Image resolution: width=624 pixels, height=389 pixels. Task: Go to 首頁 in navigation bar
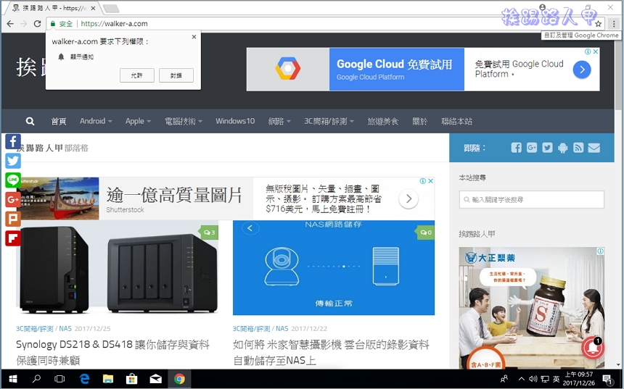59,121
